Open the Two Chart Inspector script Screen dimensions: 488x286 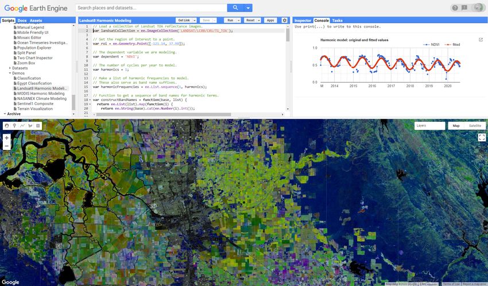pos(35,58)
